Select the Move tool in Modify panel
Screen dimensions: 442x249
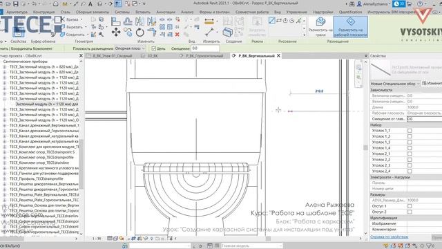[116, 33]
